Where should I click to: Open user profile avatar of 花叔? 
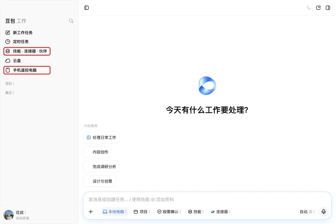(9, 215)
